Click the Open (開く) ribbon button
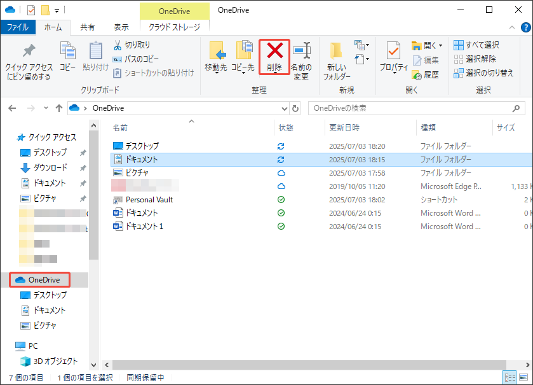The height and width of the screenshot is (385, 533). tap(424, 45)
